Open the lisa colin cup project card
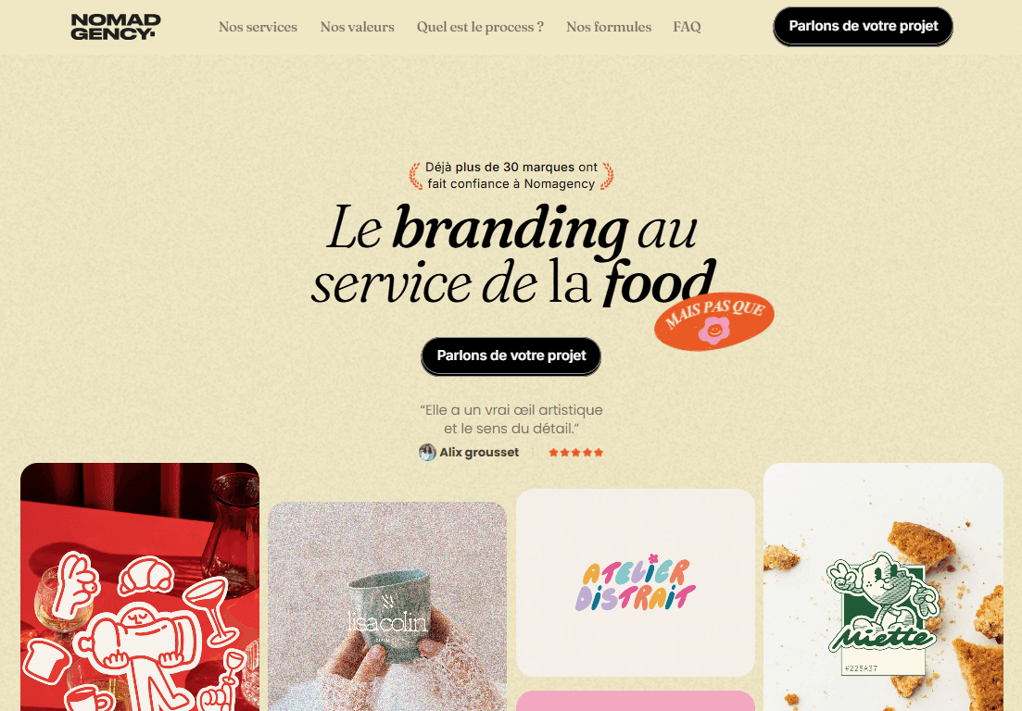This screenshot has width=1022, height=711. (x=387, y=606)
